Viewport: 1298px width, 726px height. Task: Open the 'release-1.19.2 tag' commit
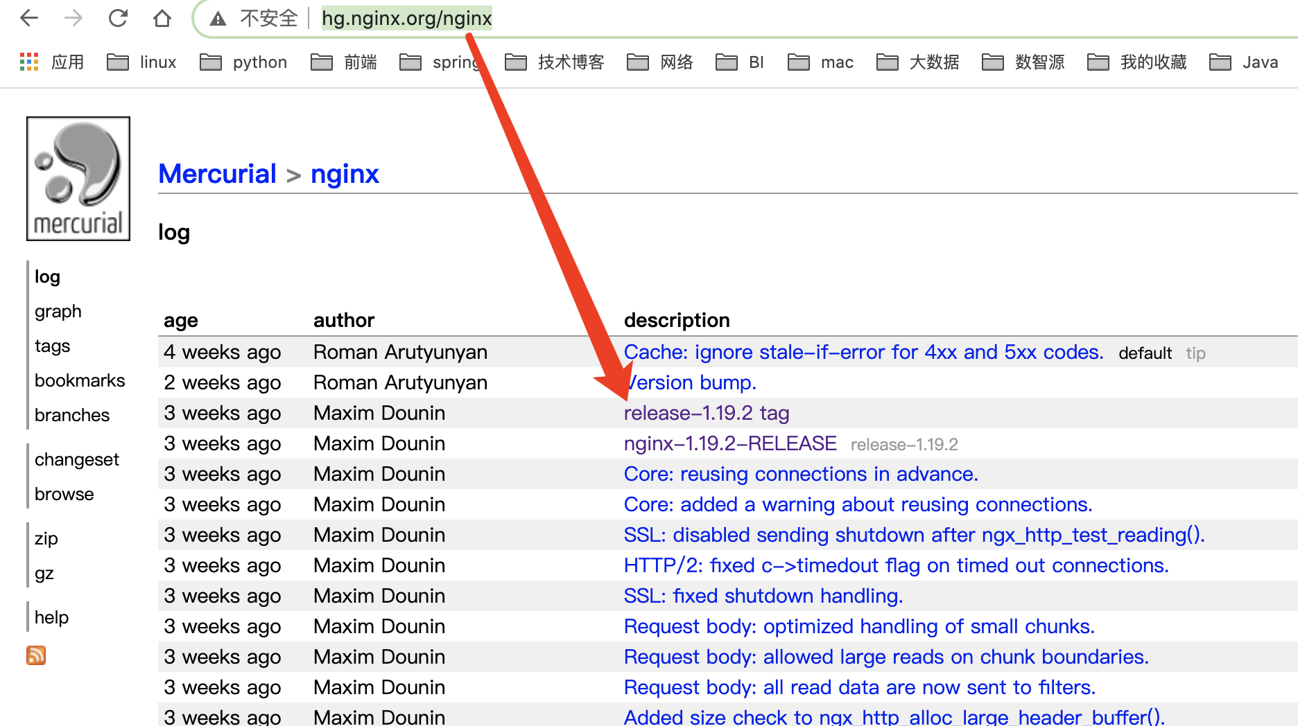click(x=707, y=413)
